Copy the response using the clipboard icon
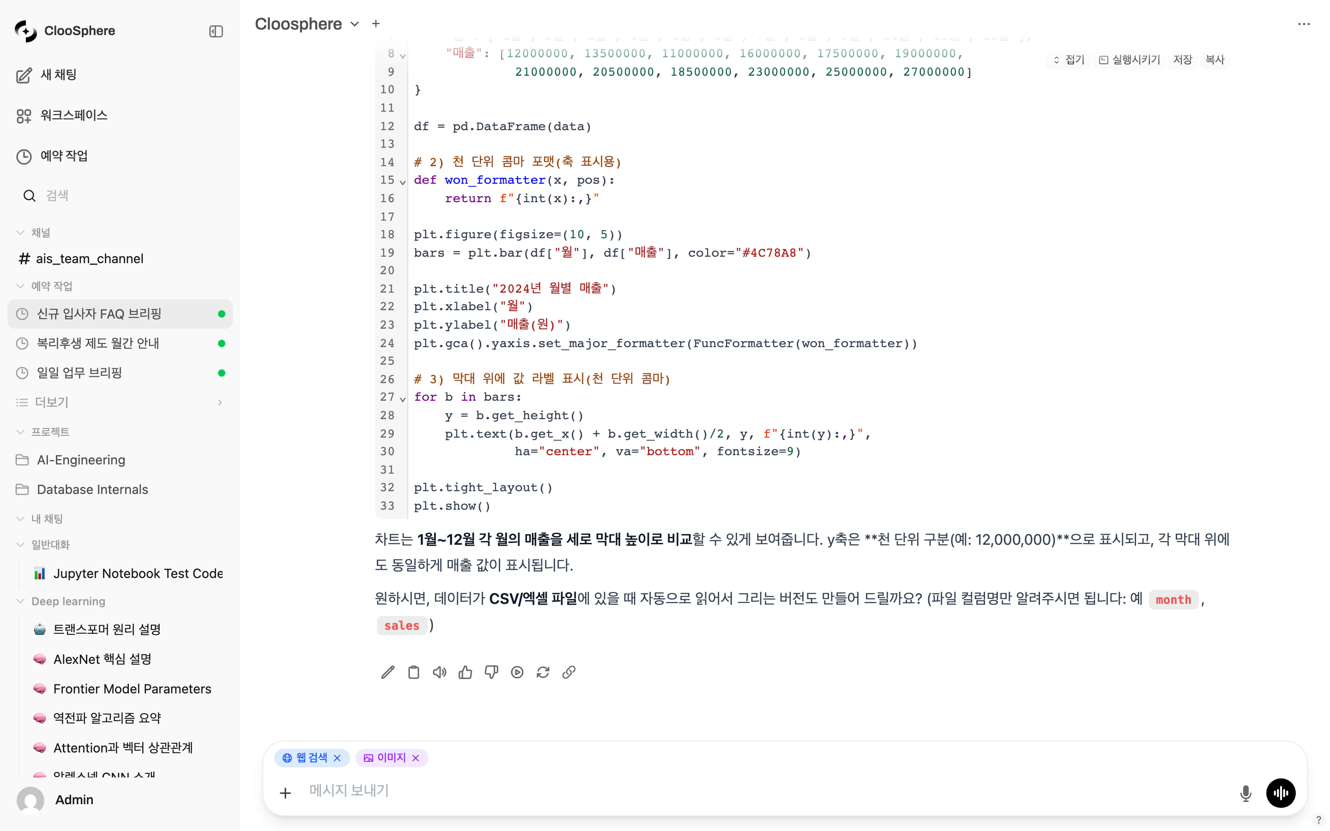This screenshot has width=1330, height=831. (413, 672)
